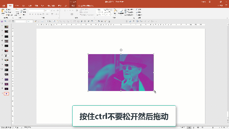Expand the Shapes gallery More arrow
The image size is (229, 129).
point(112,15)
